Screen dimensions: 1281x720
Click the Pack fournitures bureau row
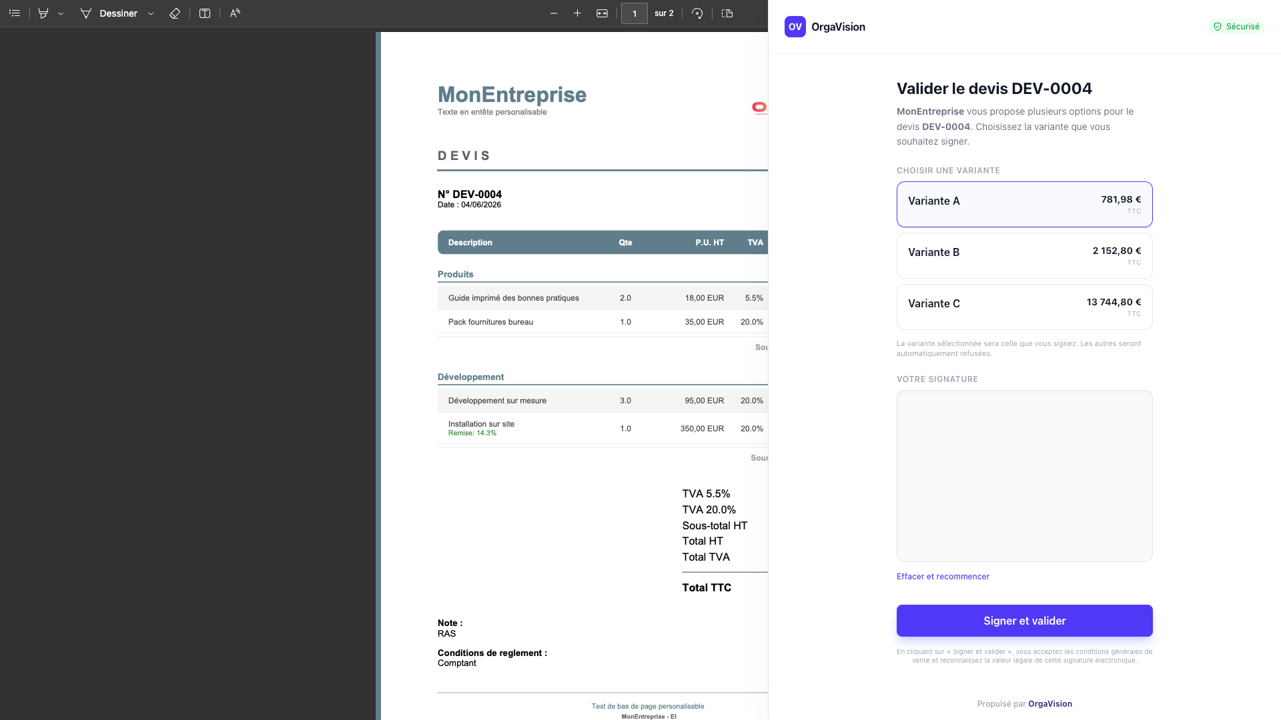click(602, 322)
